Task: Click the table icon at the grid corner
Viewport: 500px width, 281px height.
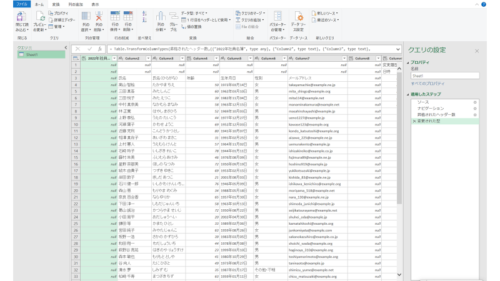Action: click(76, 58)
